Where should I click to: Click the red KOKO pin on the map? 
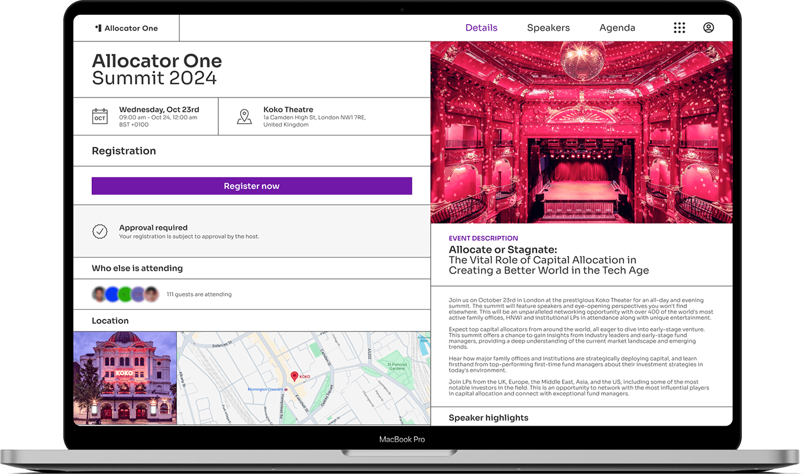pyautogui.click(x=295, y=376)
